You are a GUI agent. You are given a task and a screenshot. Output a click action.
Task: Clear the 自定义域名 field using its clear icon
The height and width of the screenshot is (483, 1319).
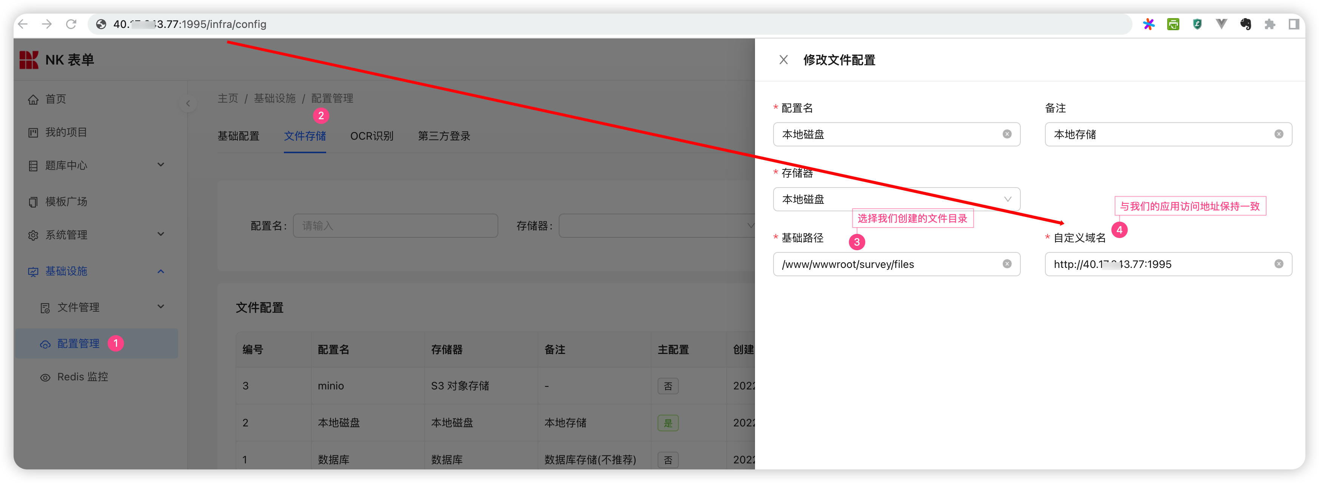[x=1279, y=264]
